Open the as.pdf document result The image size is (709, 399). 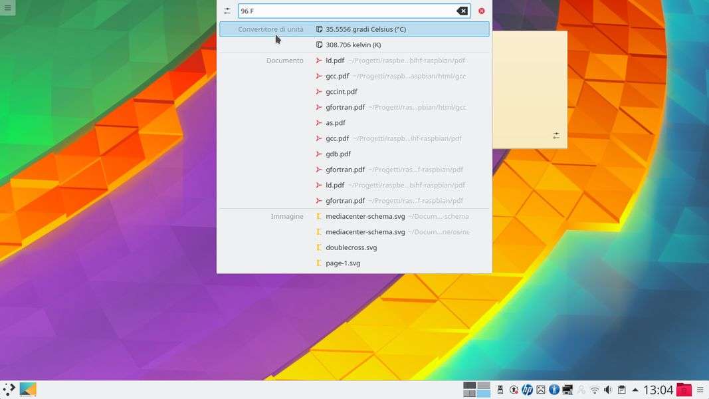(335, 123)
